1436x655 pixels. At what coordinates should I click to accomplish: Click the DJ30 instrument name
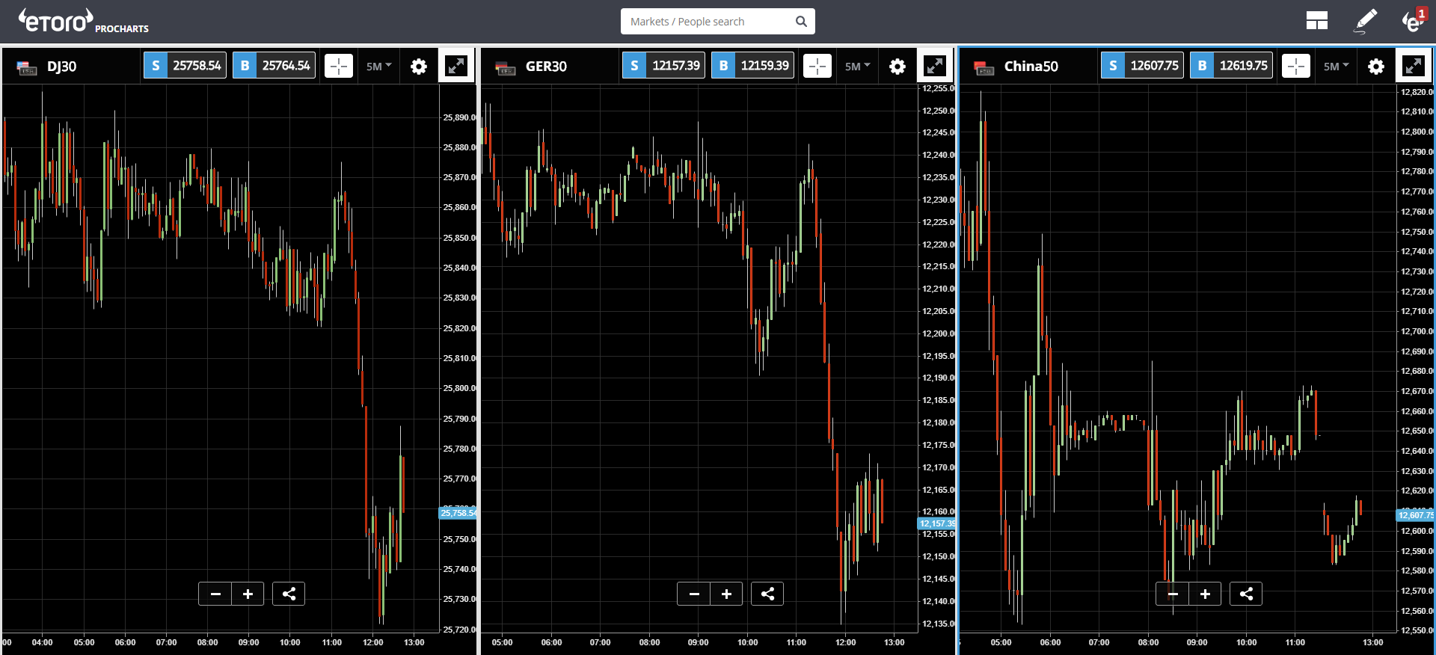[x=61, y=67]
